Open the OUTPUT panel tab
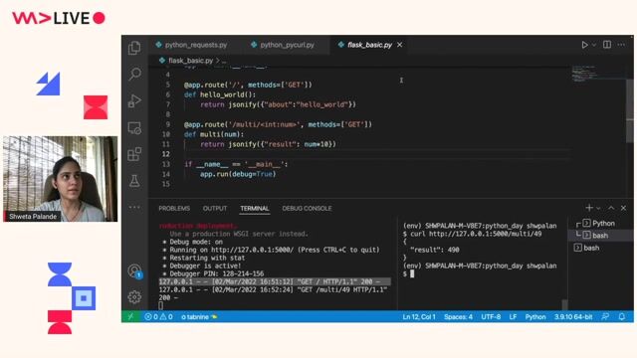637x358 pixels. click(215, 208)
